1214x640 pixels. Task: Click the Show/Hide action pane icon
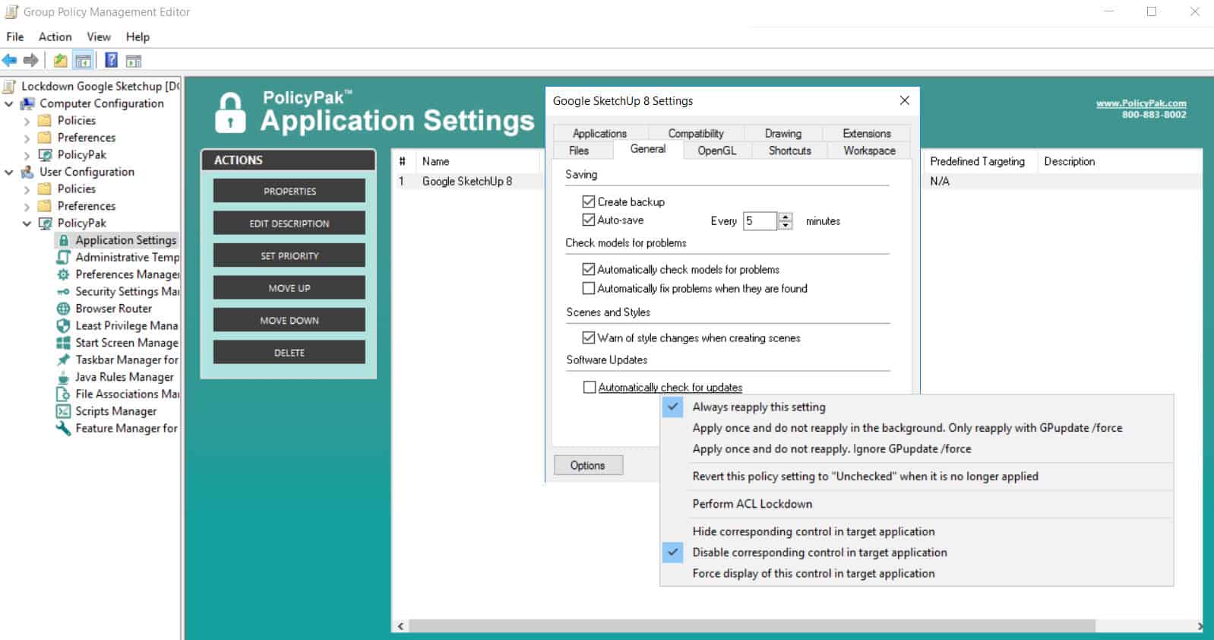[133, 61]
